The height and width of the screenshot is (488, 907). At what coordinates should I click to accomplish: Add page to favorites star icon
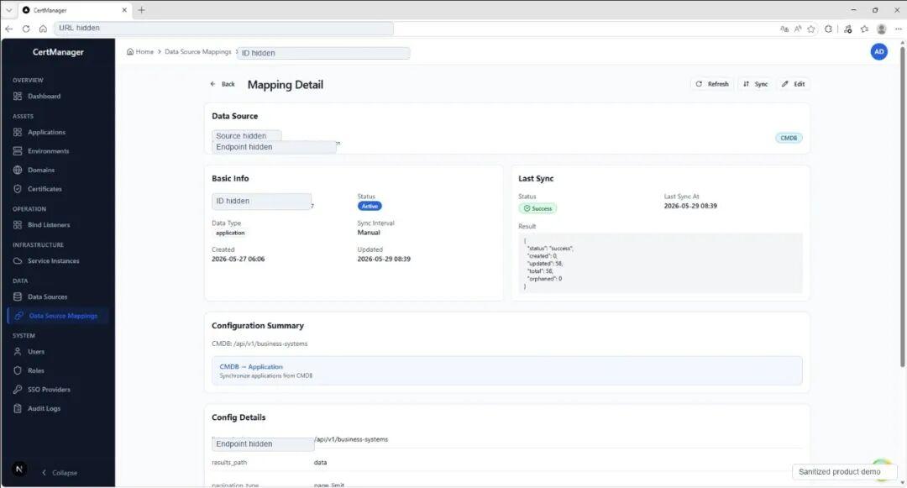pyautogui.click(x=811, y=29)
